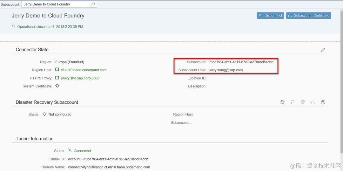Click the System Certificate diamond icon
The image size is (343, 171).
pos(57,86)
